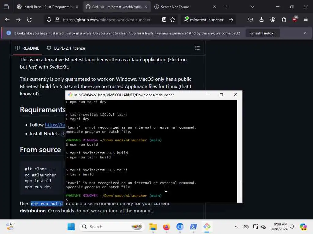
Task: Show hidden system tray icons
Action: pos(236,227)
